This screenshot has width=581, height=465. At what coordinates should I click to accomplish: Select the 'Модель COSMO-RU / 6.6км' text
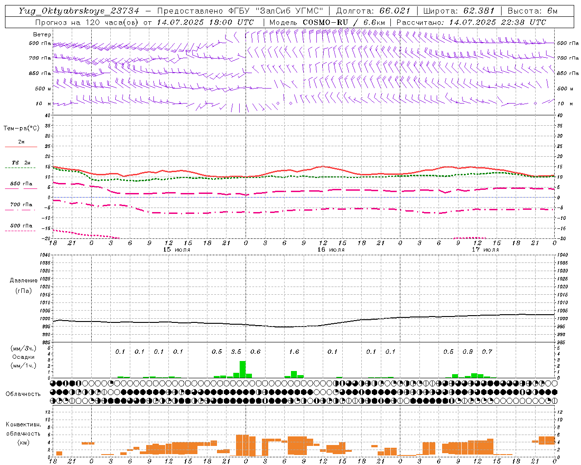click(327, 22)
